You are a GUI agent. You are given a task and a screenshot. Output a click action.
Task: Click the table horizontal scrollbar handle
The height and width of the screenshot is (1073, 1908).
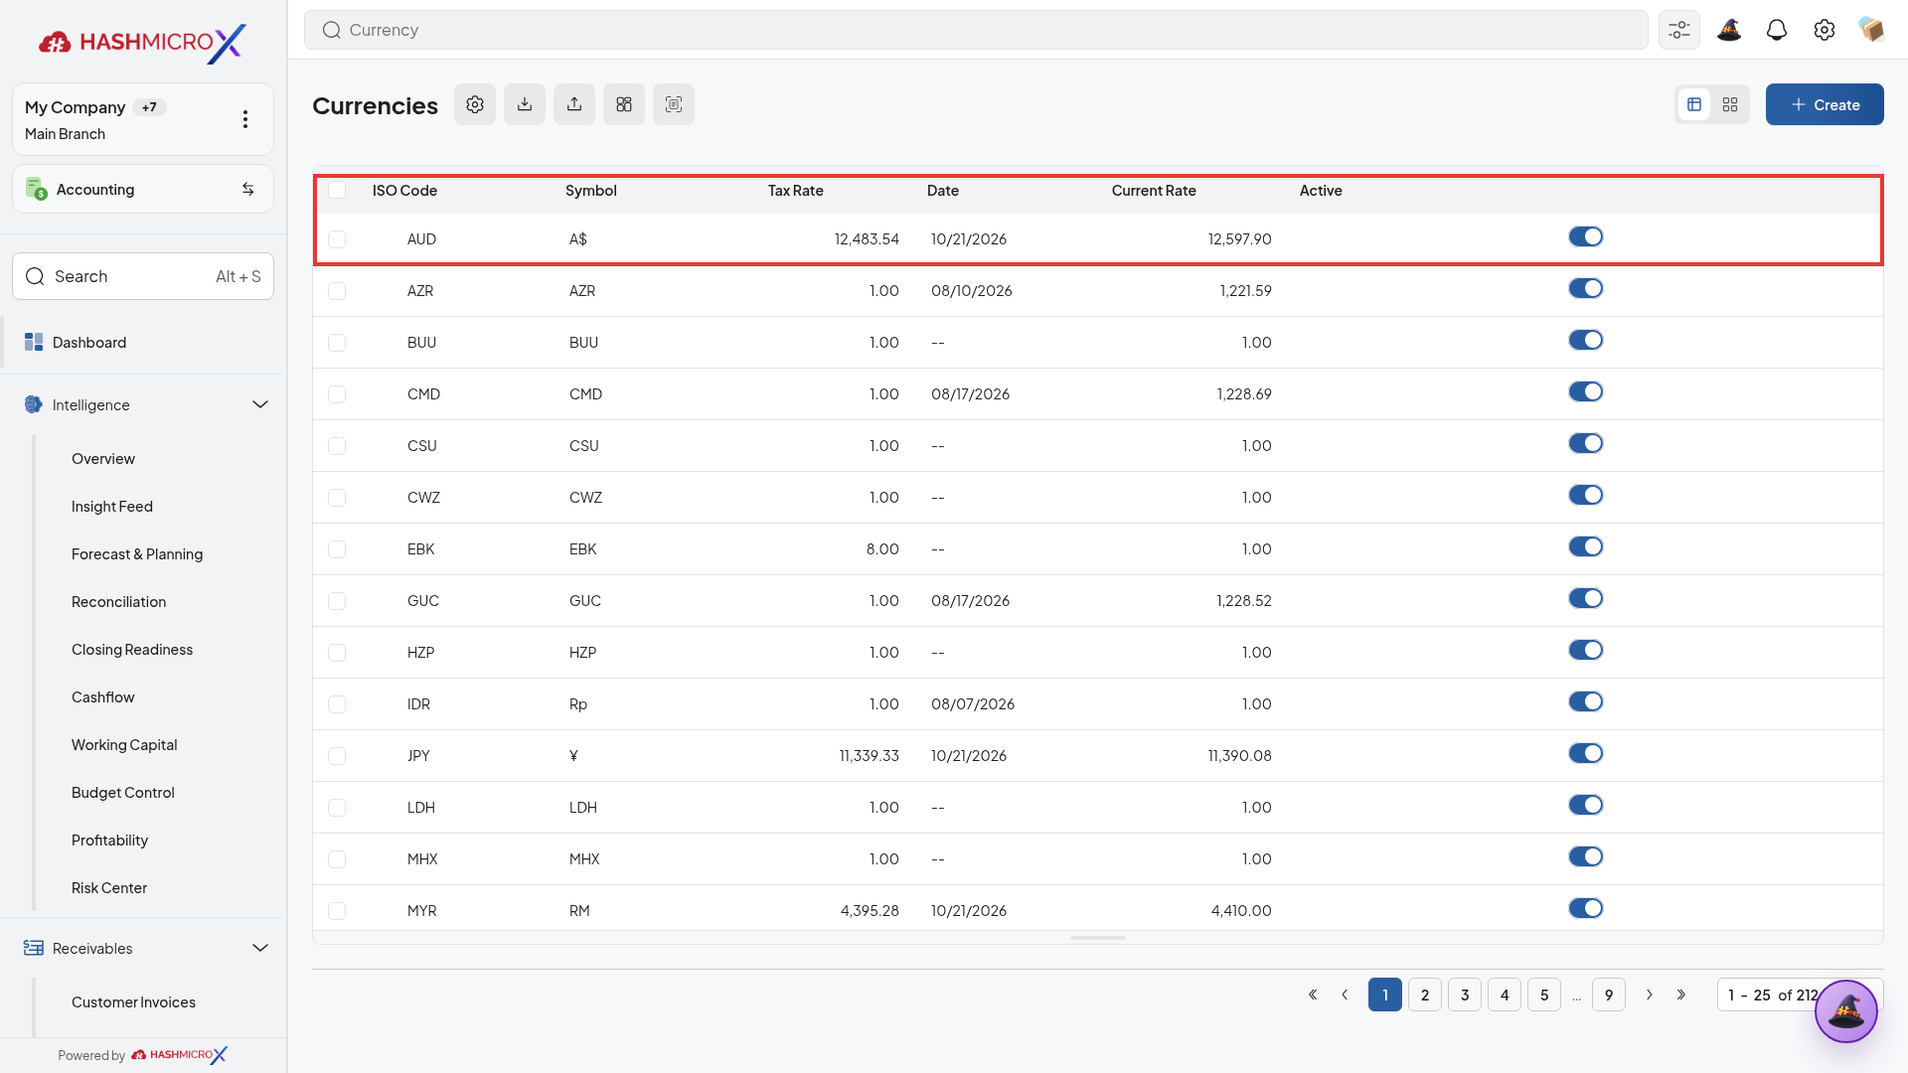1098,938
